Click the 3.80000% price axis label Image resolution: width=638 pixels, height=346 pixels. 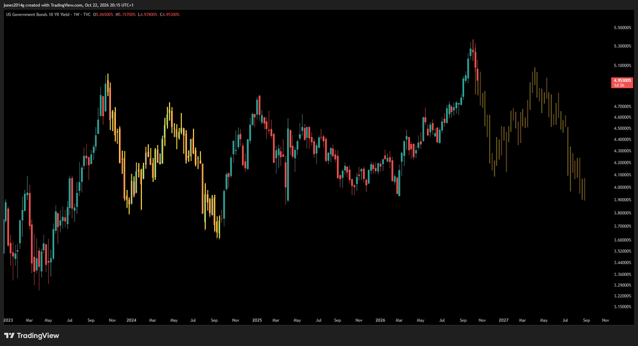623,213
